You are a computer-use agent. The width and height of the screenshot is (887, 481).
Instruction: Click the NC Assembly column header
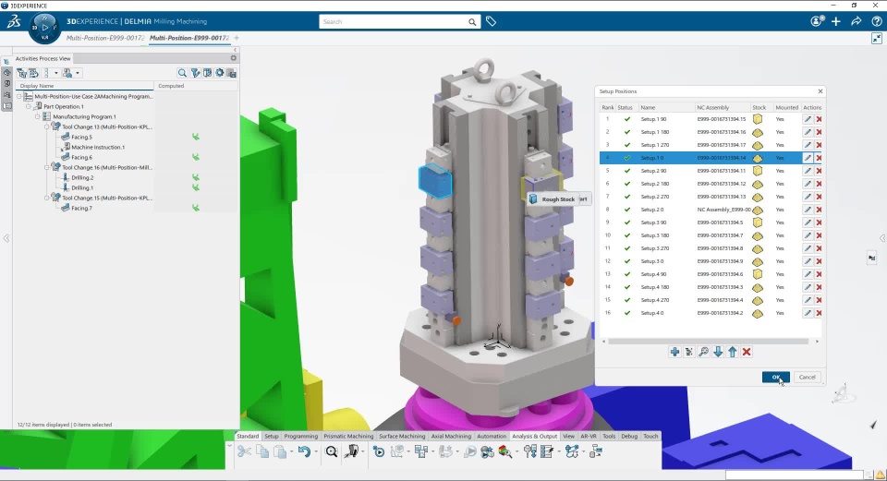pyautogui.click(x=713, y=107)
